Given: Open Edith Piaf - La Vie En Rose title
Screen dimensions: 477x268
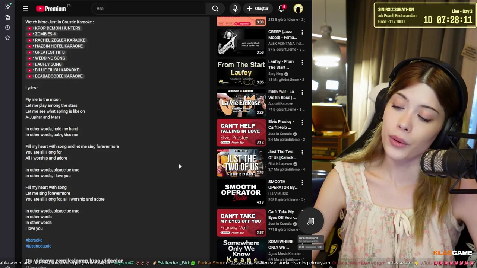Looking at the screenshot, I should pos(282,95).
